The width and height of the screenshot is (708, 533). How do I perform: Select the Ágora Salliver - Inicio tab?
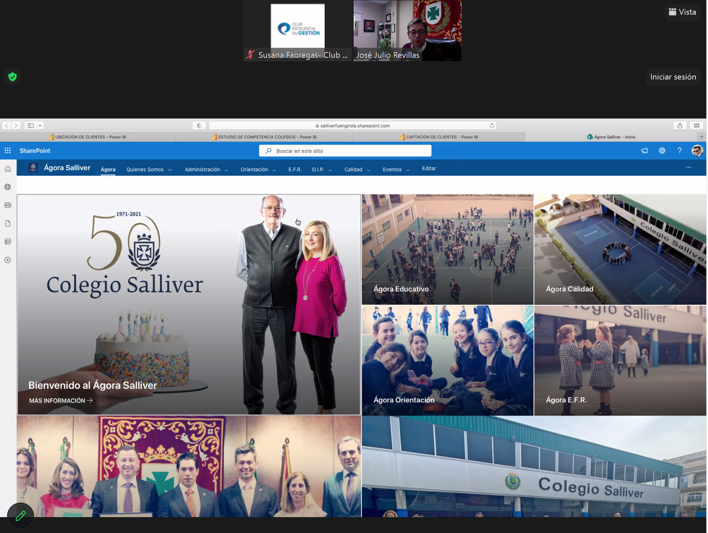click(611, 137)
